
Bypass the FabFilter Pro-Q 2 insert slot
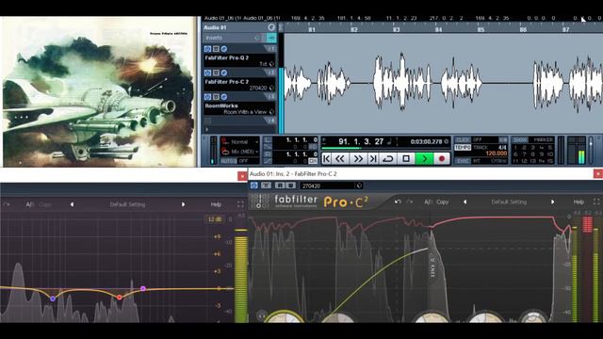coord(216,49)
